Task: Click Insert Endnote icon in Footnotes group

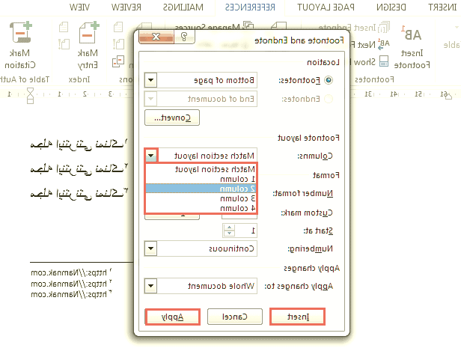Action: 384,28
